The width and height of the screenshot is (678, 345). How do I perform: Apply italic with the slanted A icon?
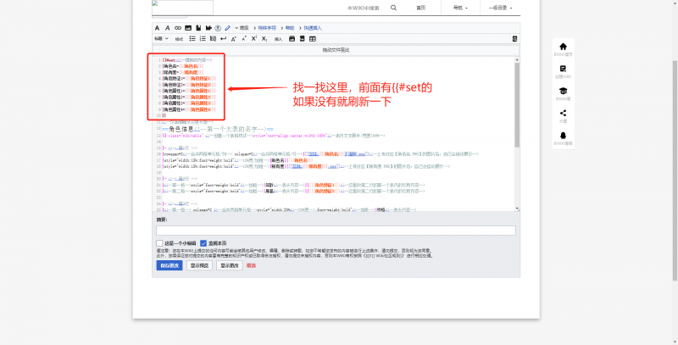pos(167,28)
